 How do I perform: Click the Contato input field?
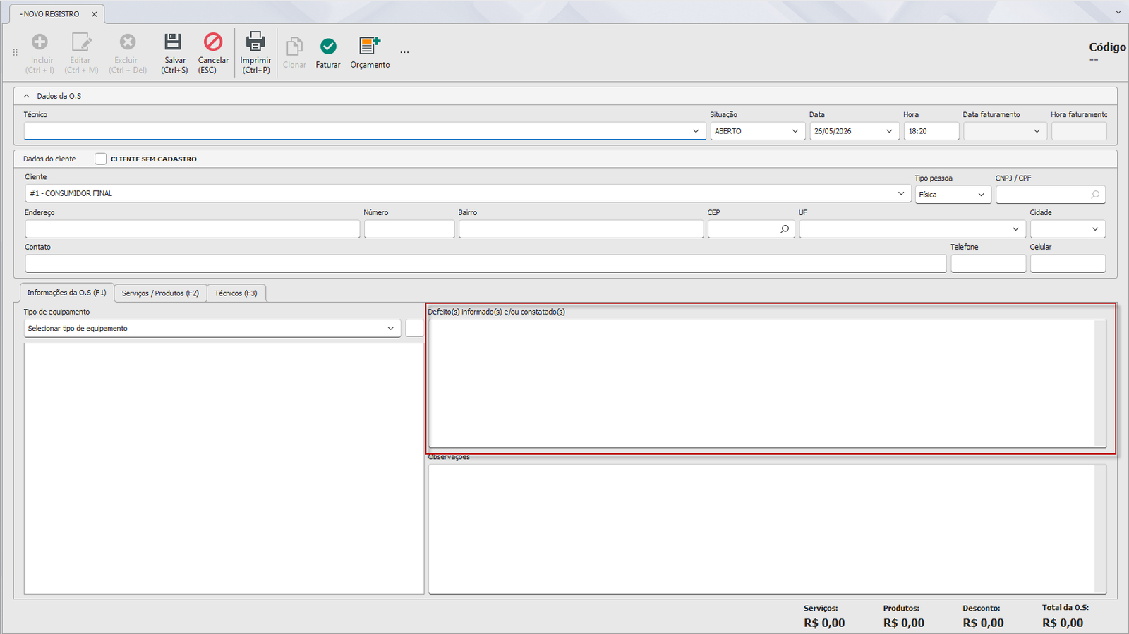(x=485, y=264)
